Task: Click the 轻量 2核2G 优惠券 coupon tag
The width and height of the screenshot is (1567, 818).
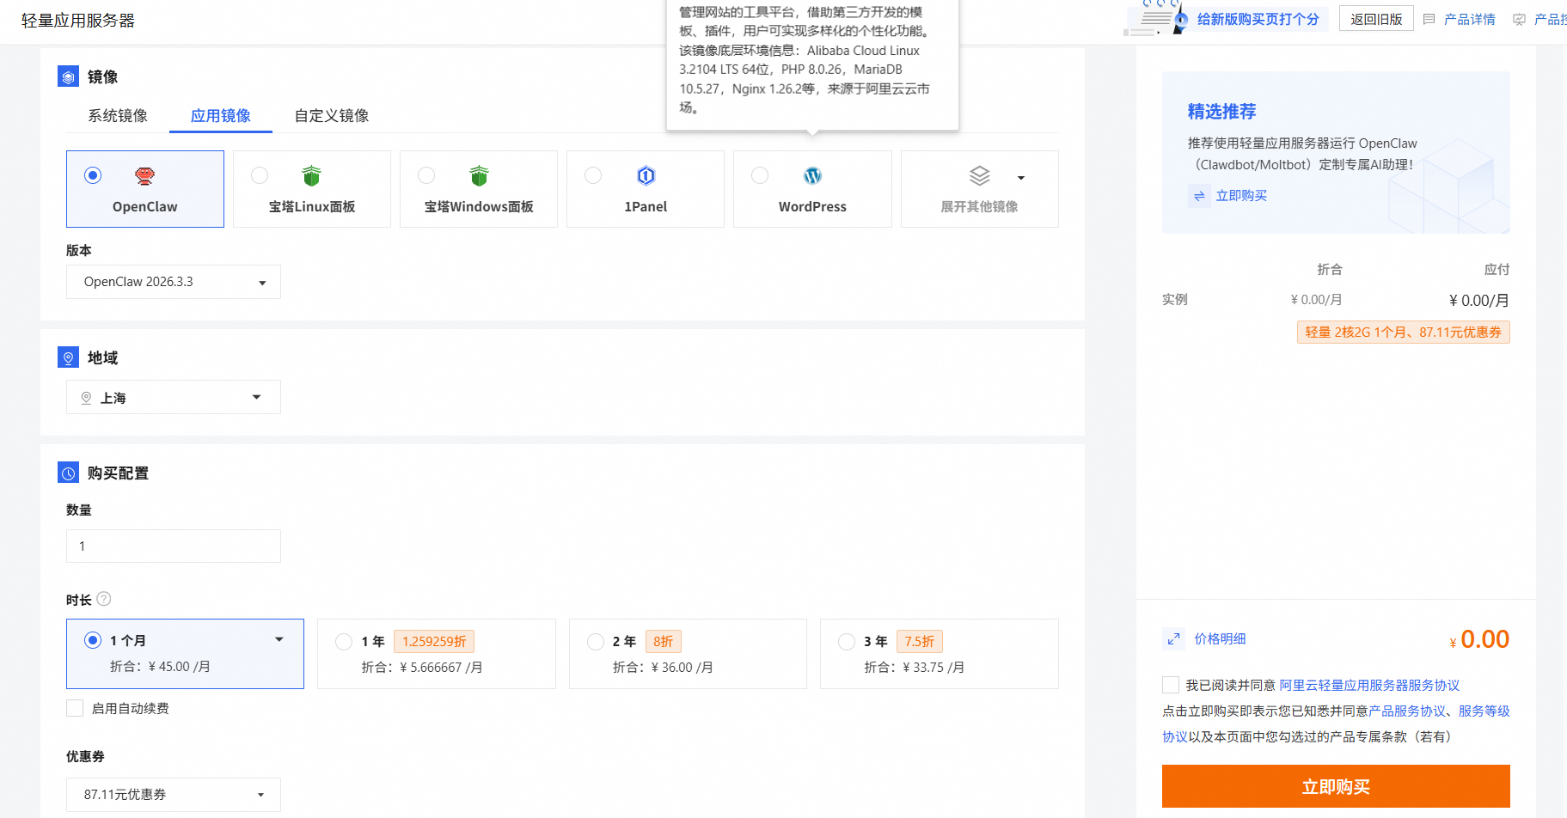Action: (1404, 332)
